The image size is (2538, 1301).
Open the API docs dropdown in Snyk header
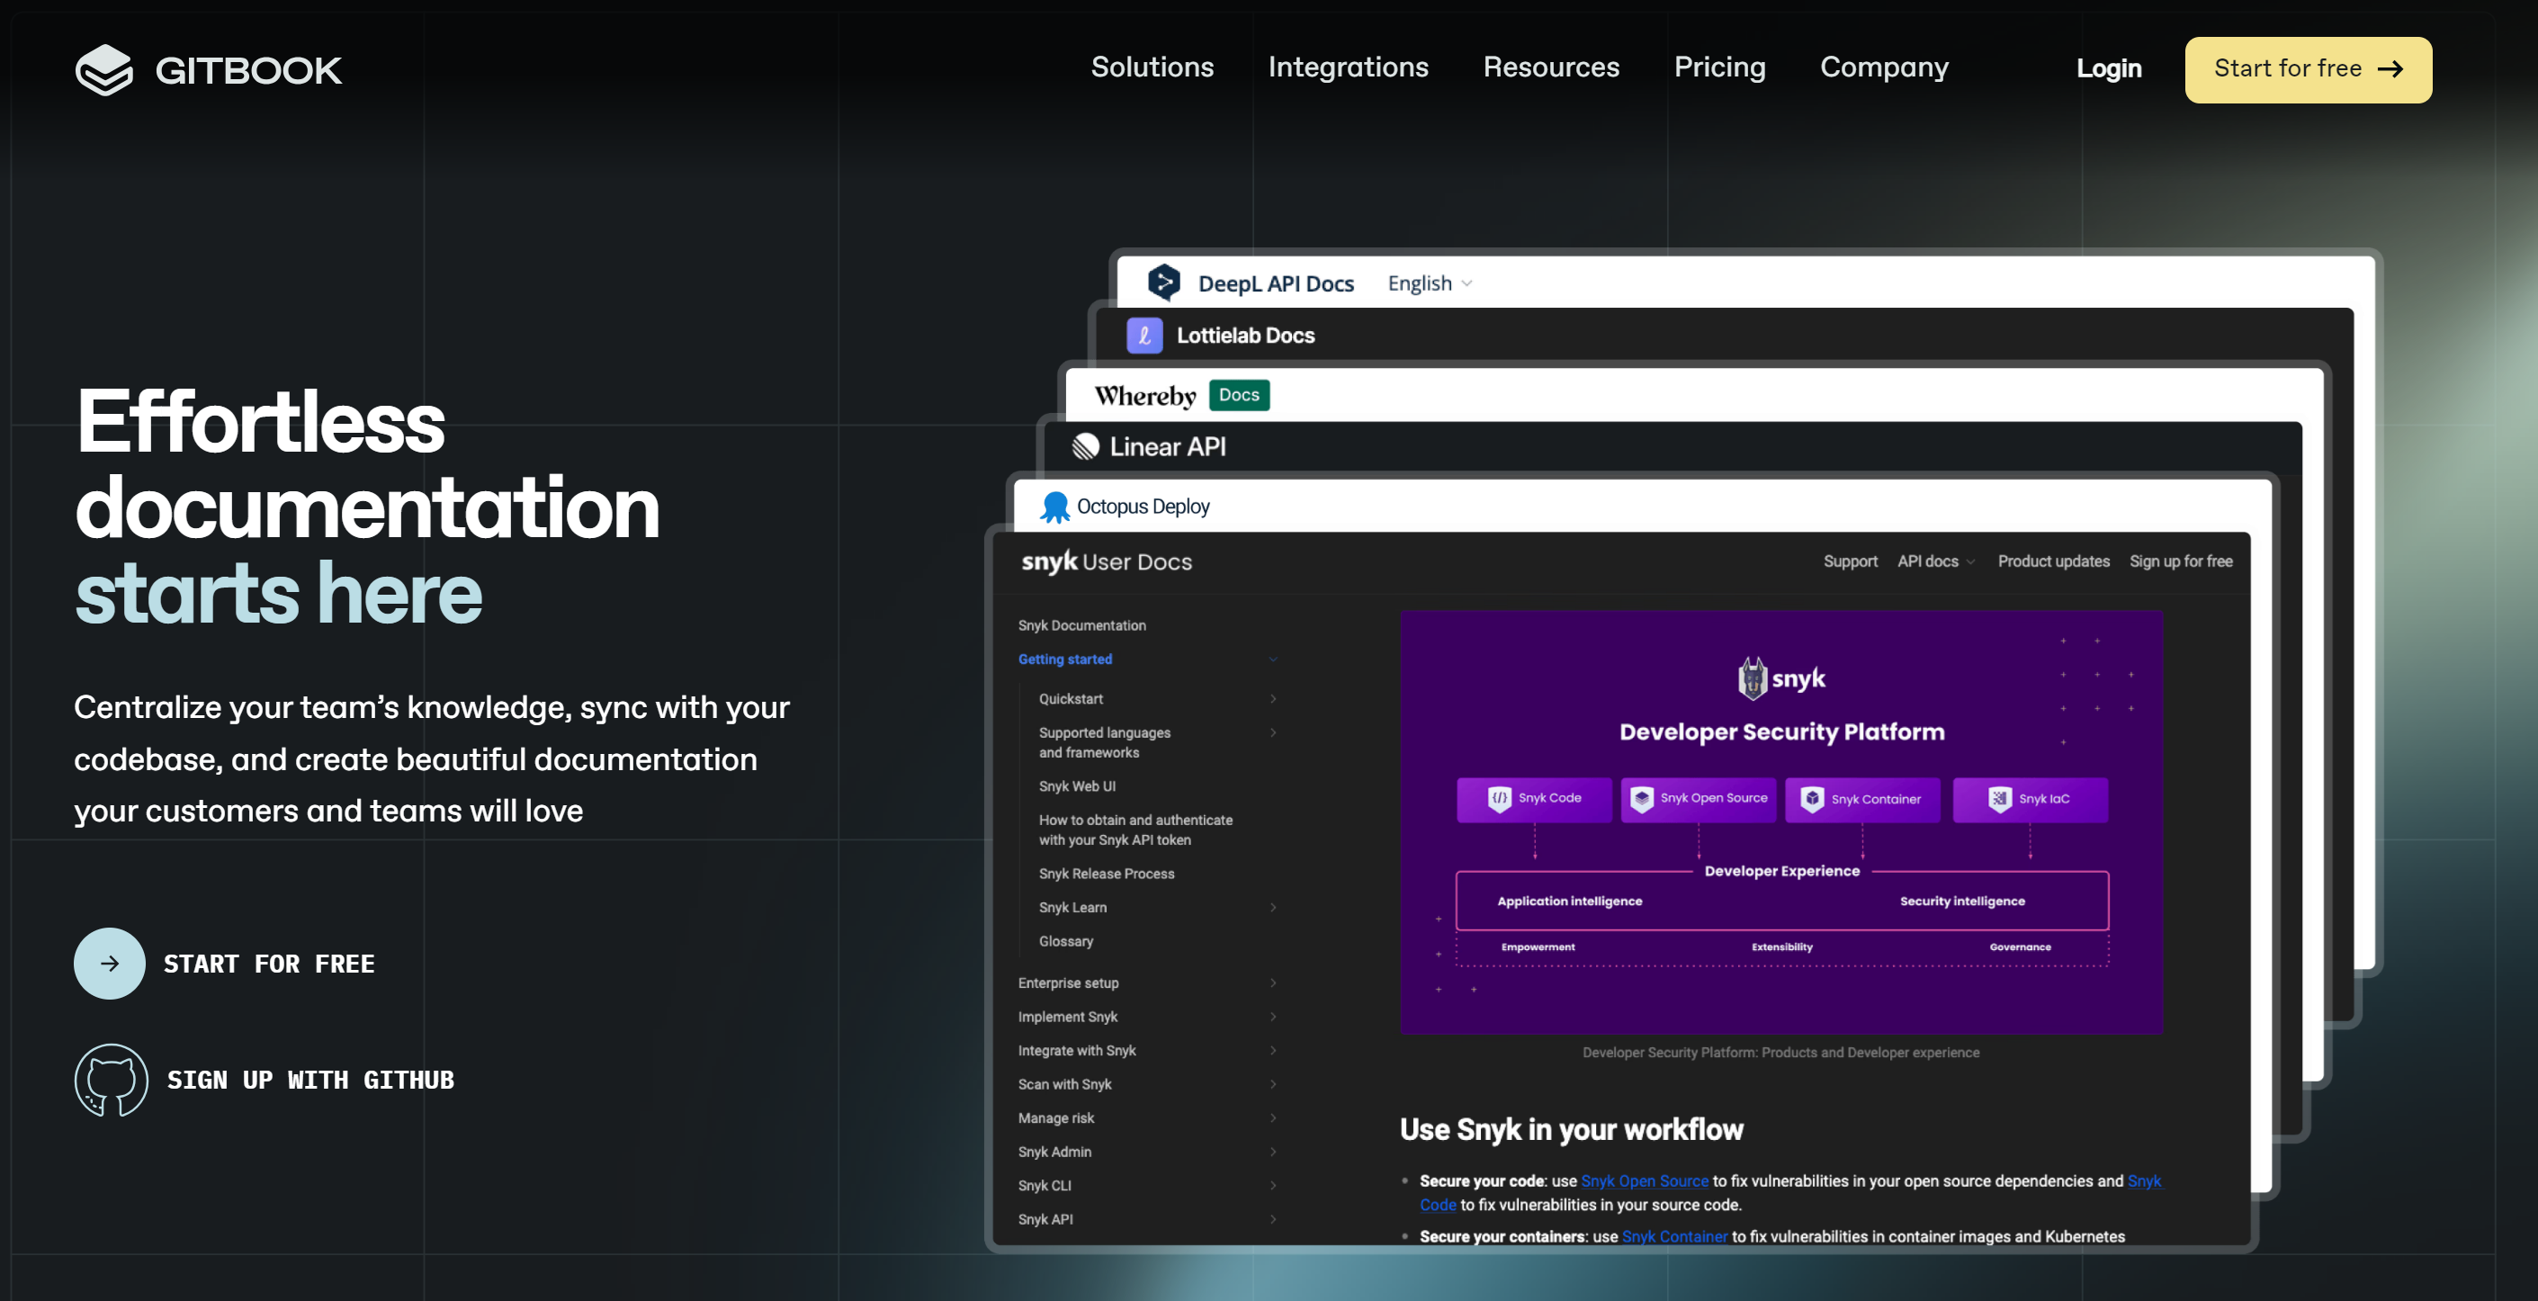1936,561
